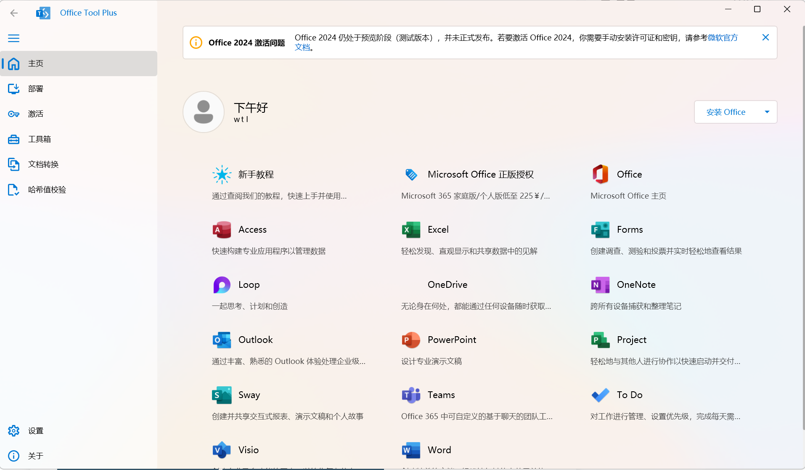Click the 关于 info icon
The image size is (805, 470).
(14, 456)
